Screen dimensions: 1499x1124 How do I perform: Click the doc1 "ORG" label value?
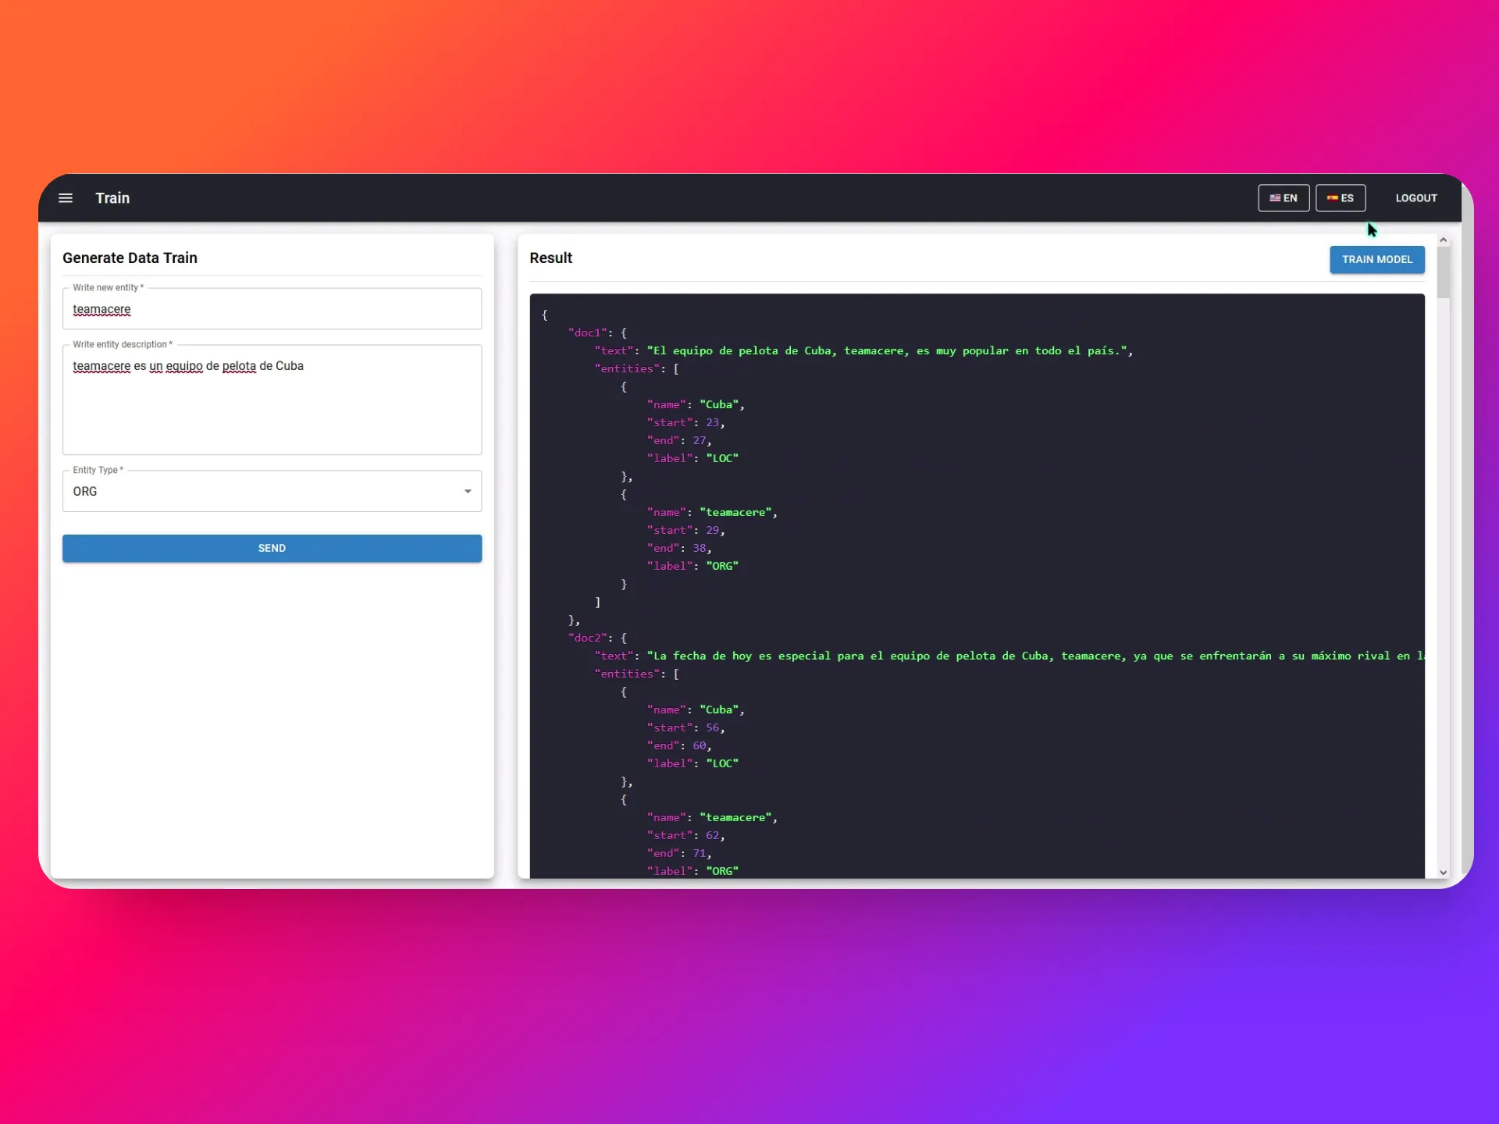pos(721,567)
